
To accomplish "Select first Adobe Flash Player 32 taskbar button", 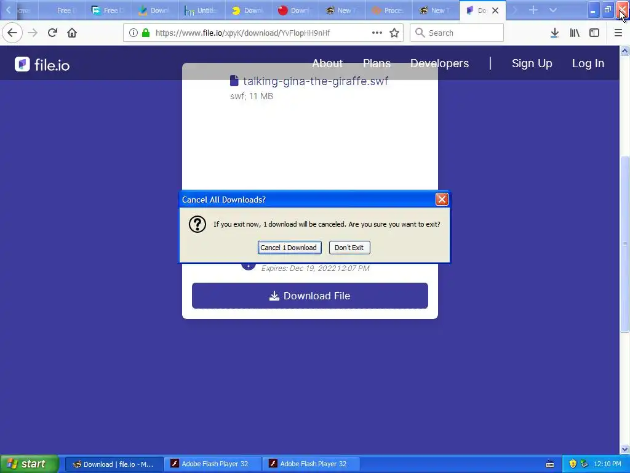I will (x=212, y=464).
